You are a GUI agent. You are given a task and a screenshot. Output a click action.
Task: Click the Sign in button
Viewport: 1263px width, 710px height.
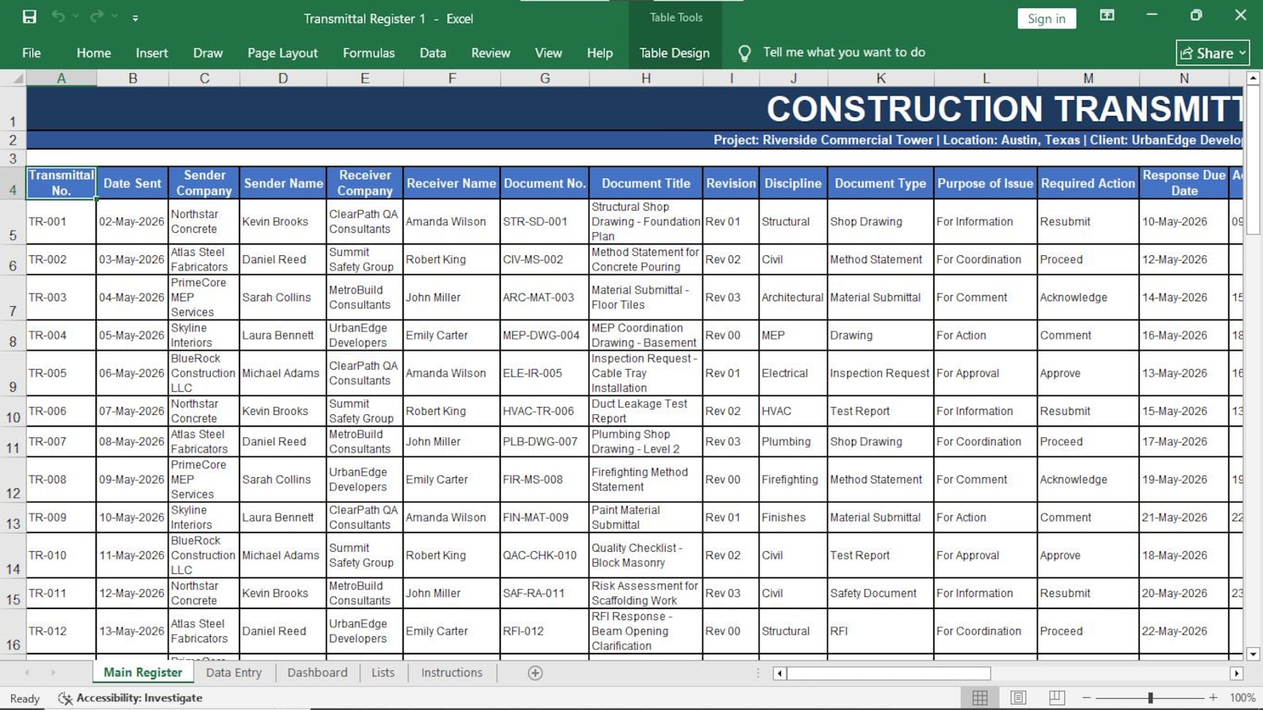tap(1046, 18)
